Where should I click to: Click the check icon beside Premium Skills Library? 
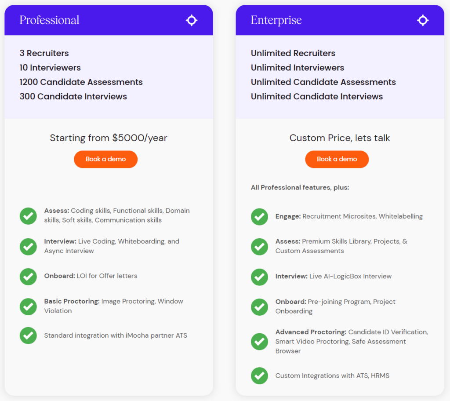pyautogui.click(x=259, y=247)
